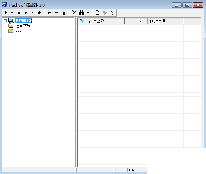Maximize the FlashSwf player window
Screen dimensions: 206x174
tap(187, 5)
